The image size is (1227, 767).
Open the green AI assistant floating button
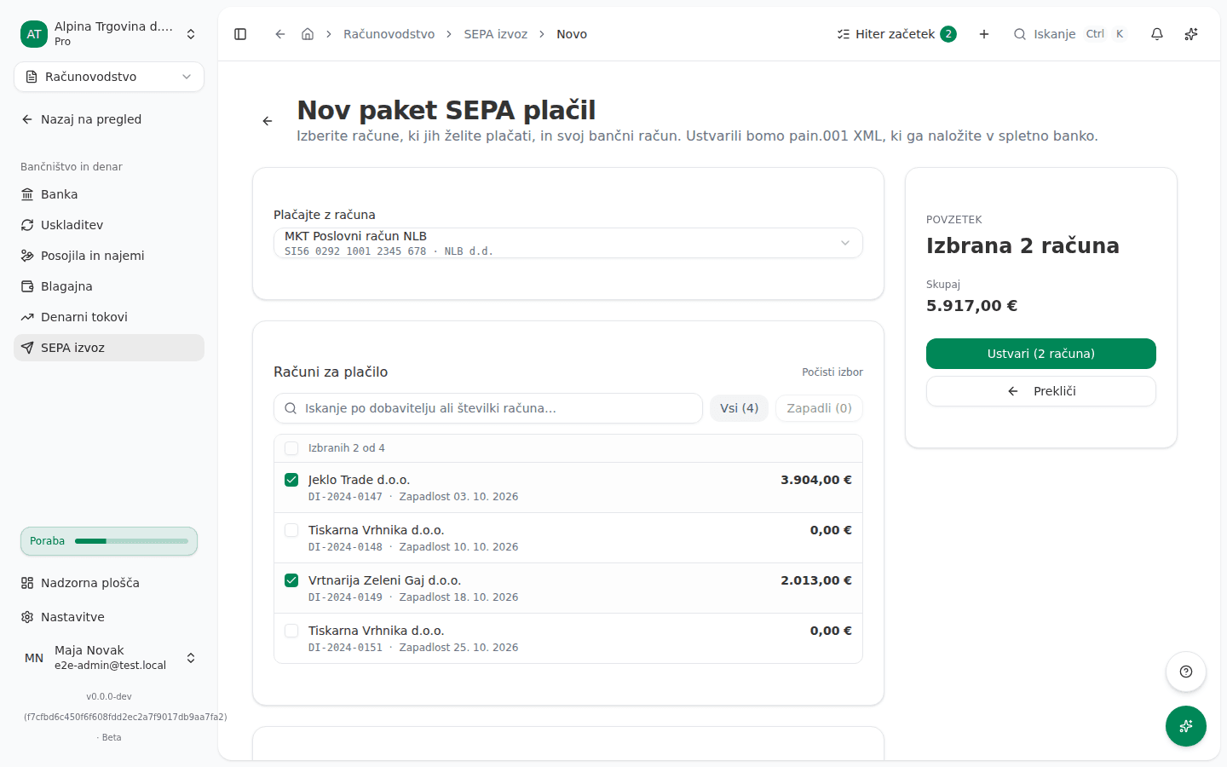point(1186,726)
